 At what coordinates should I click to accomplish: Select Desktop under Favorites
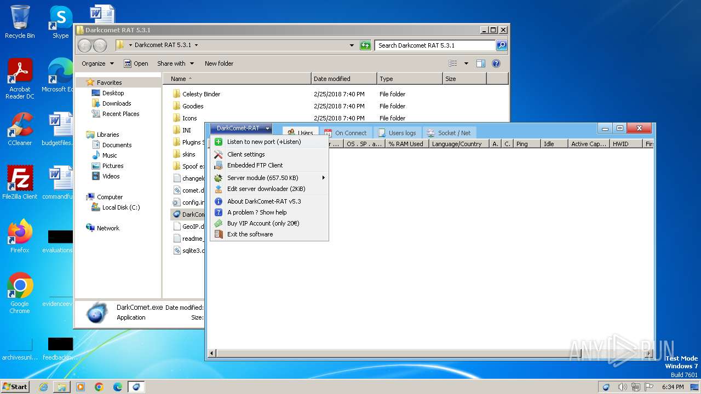click(x=113, y=93)
